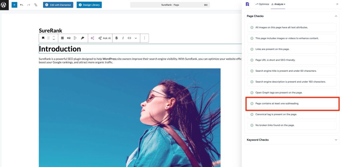
Task: Apply italic formatting to heading
Action: pyautogui.click(x=123, y=38)
